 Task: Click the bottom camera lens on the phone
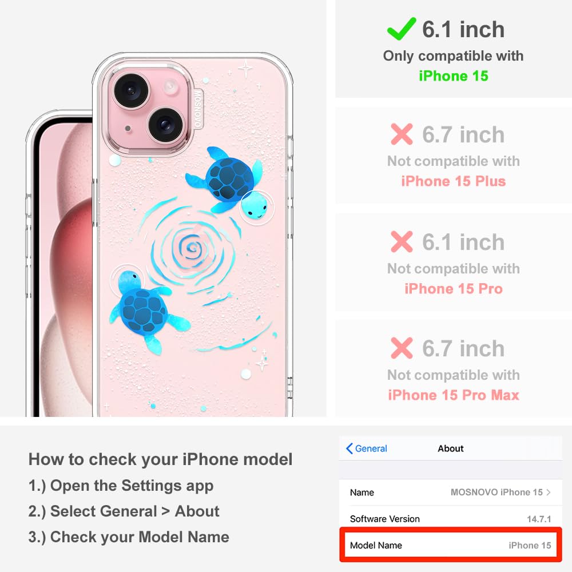pyautogui.click(x=166, y=125)
